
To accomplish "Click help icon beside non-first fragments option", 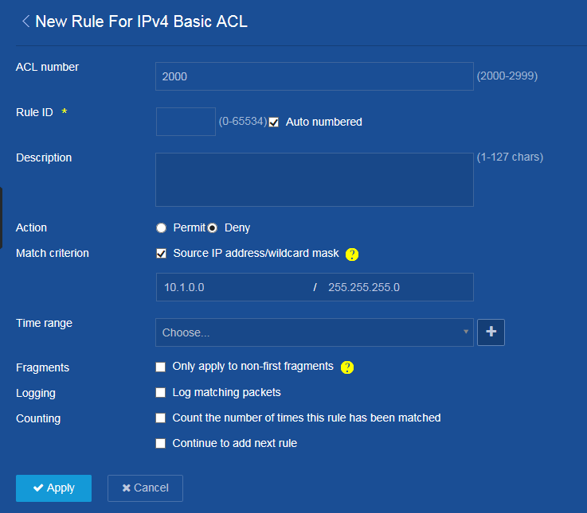I will [346, 367].
